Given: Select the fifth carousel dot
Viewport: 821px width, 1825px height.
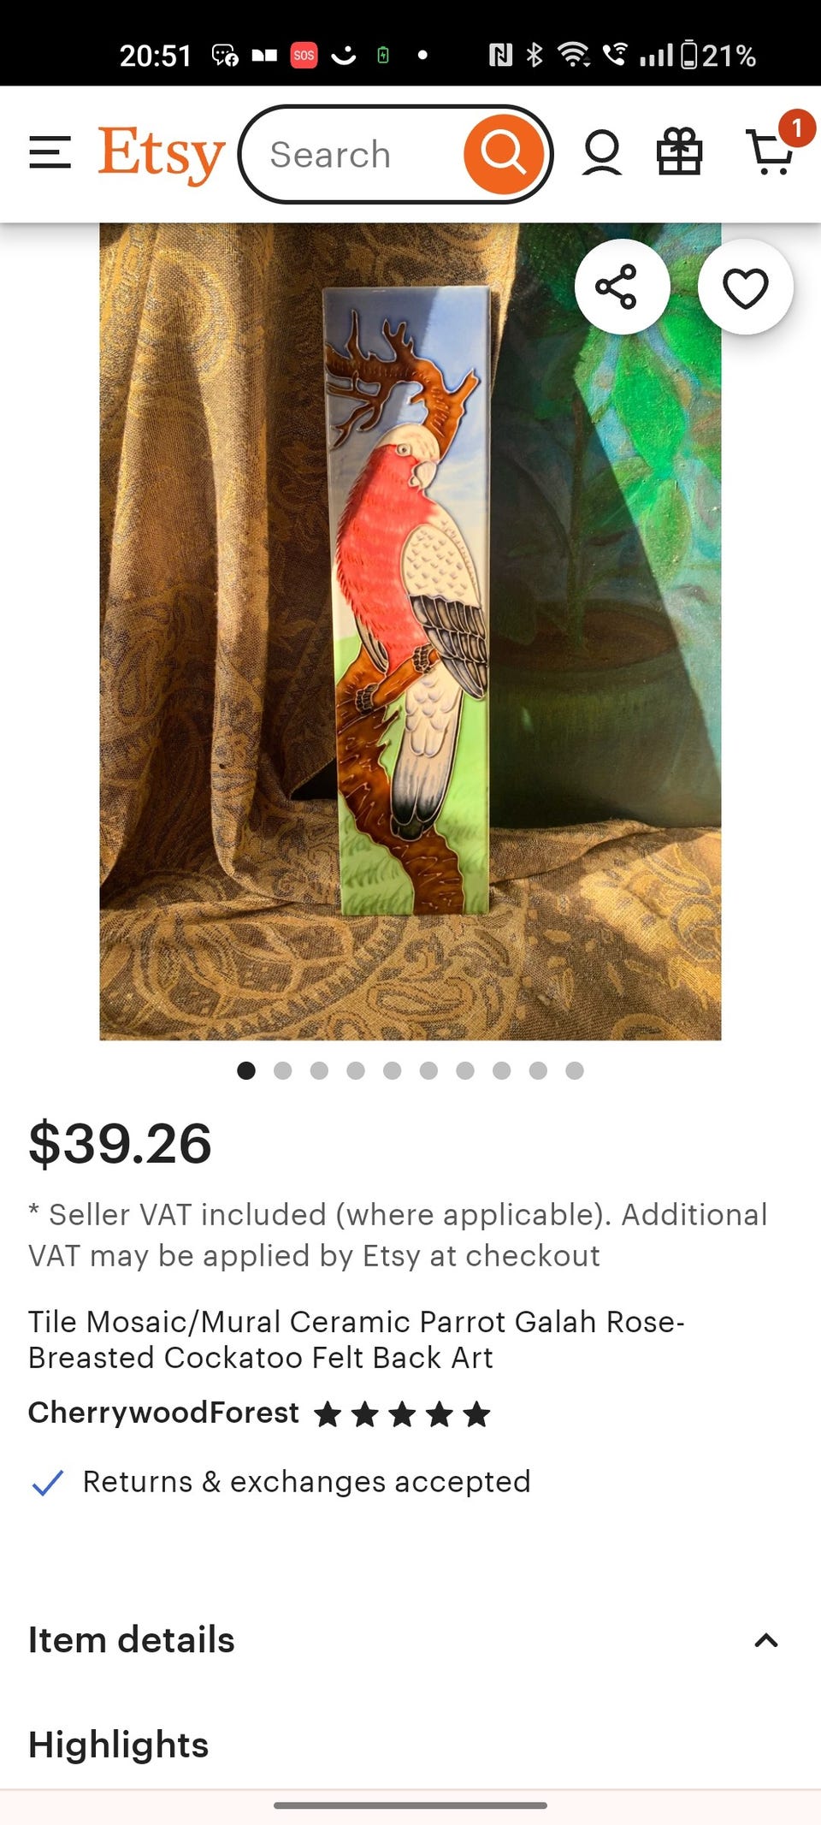Looking at the screenshot, I should (393, 1070).
